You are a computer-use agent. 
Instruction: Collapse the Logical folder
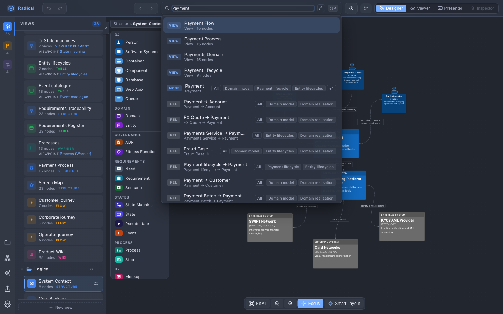(22, 269)
